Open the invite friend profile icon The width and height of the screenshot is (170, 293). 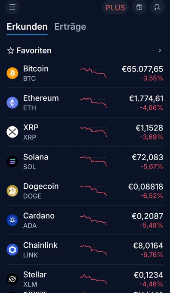(x=158, y=7)
